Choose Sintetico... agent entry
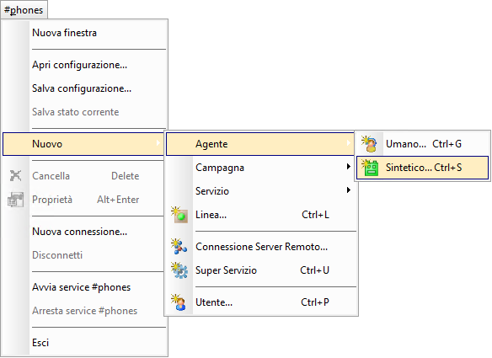The image size is (492, 358). (422, 168)
